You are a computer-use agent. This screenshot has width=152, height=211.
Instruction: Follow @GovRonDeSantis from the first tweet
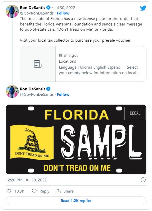click(63, 13)
